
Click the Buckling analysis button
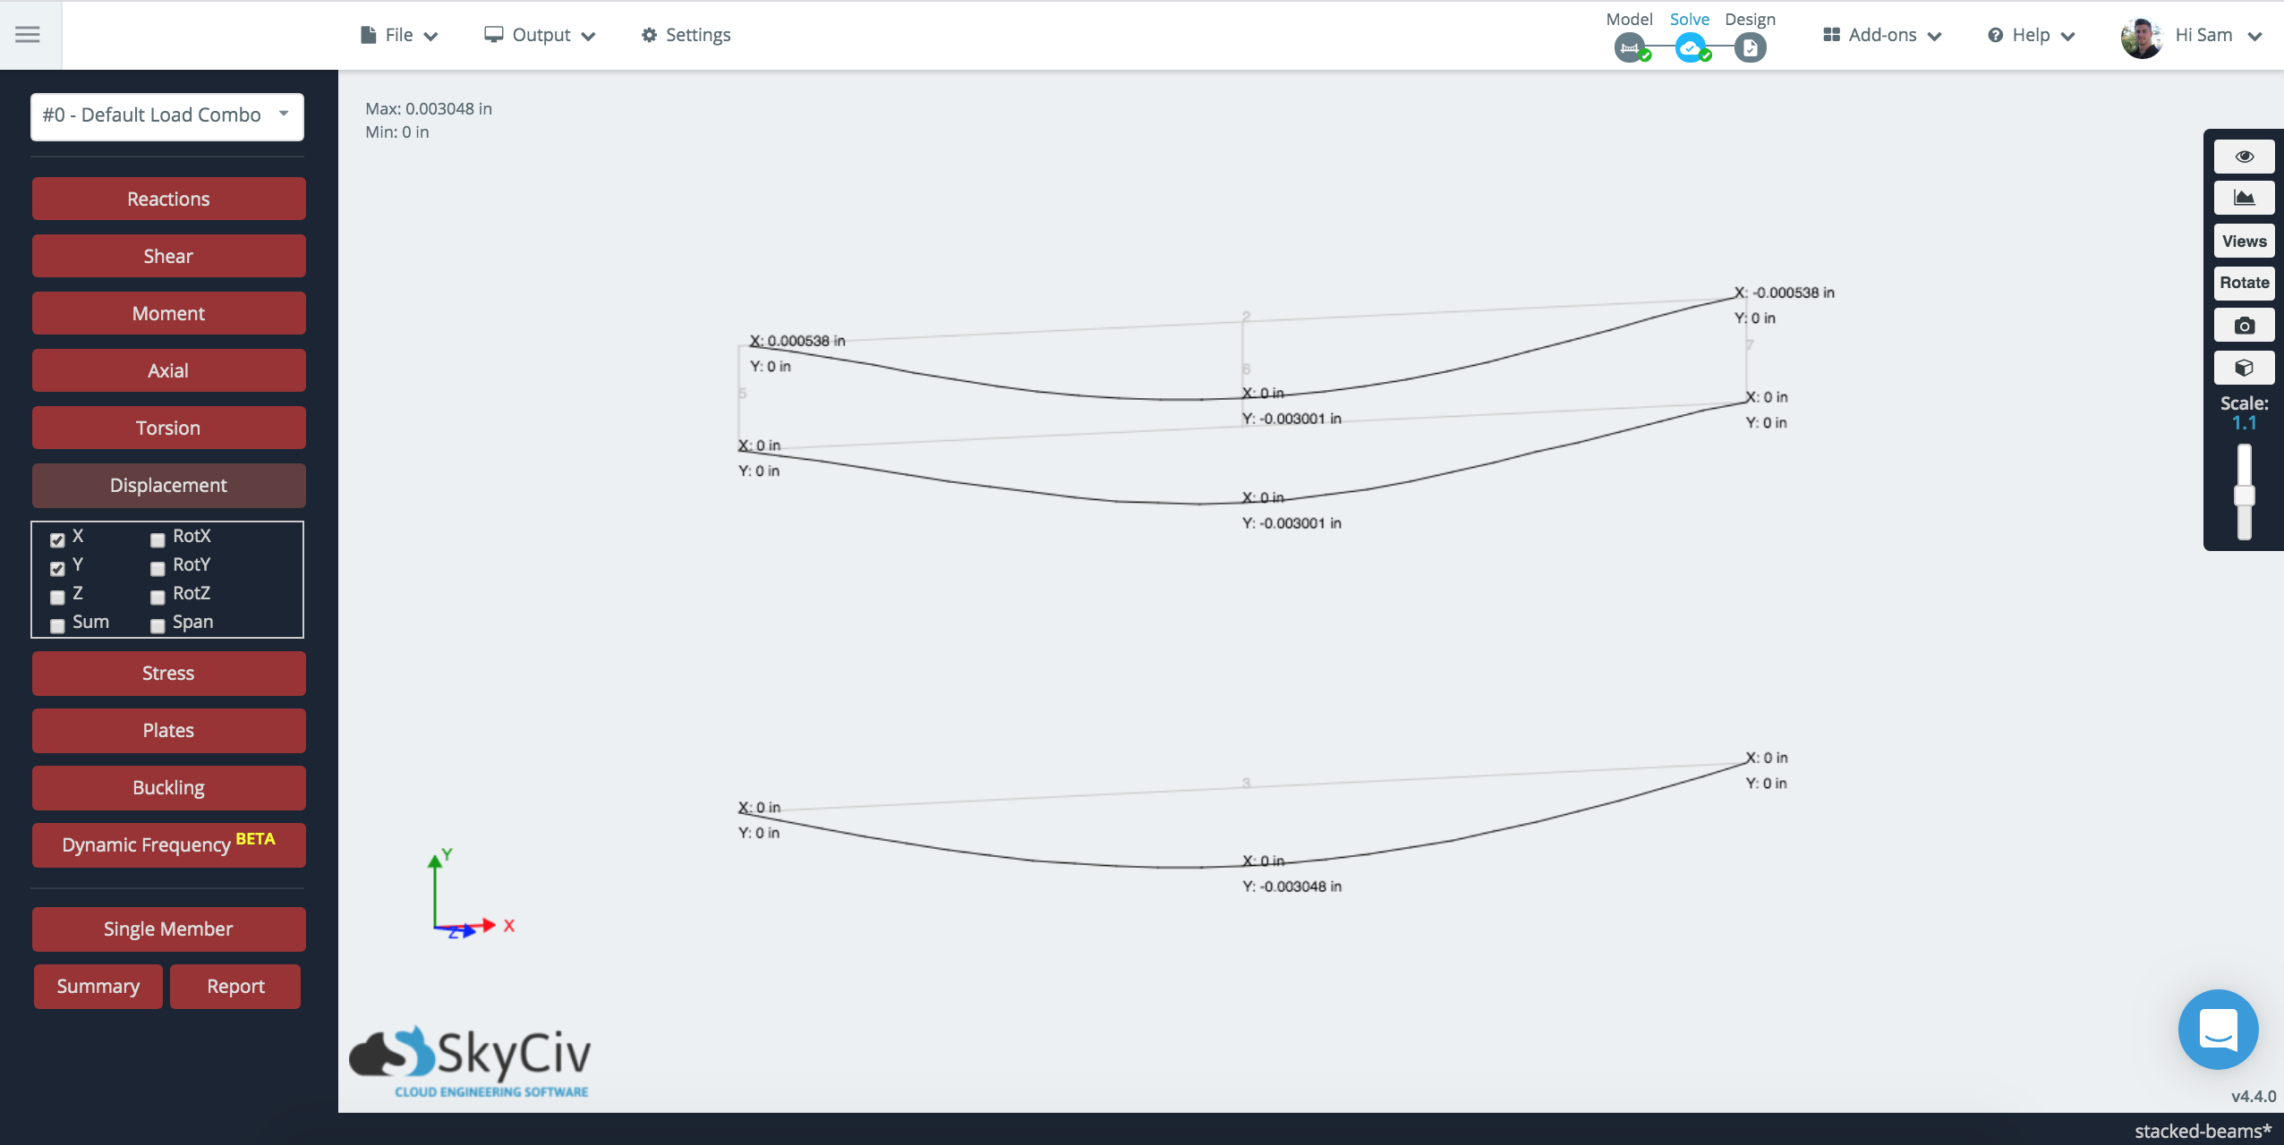166,787
